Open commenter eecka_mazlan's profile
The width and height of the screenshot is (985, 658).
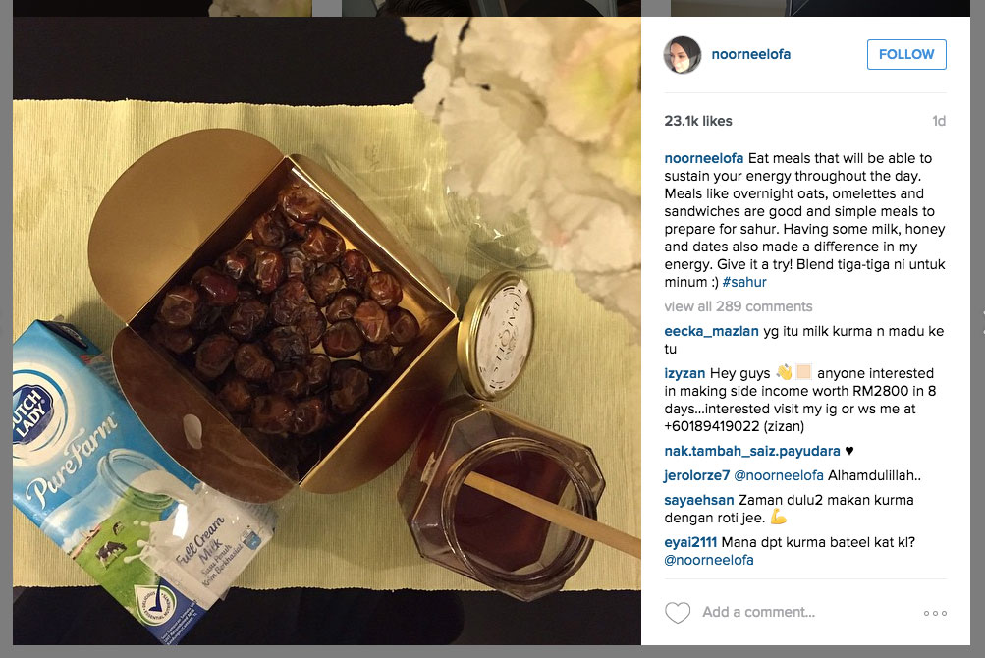(711, 331)
